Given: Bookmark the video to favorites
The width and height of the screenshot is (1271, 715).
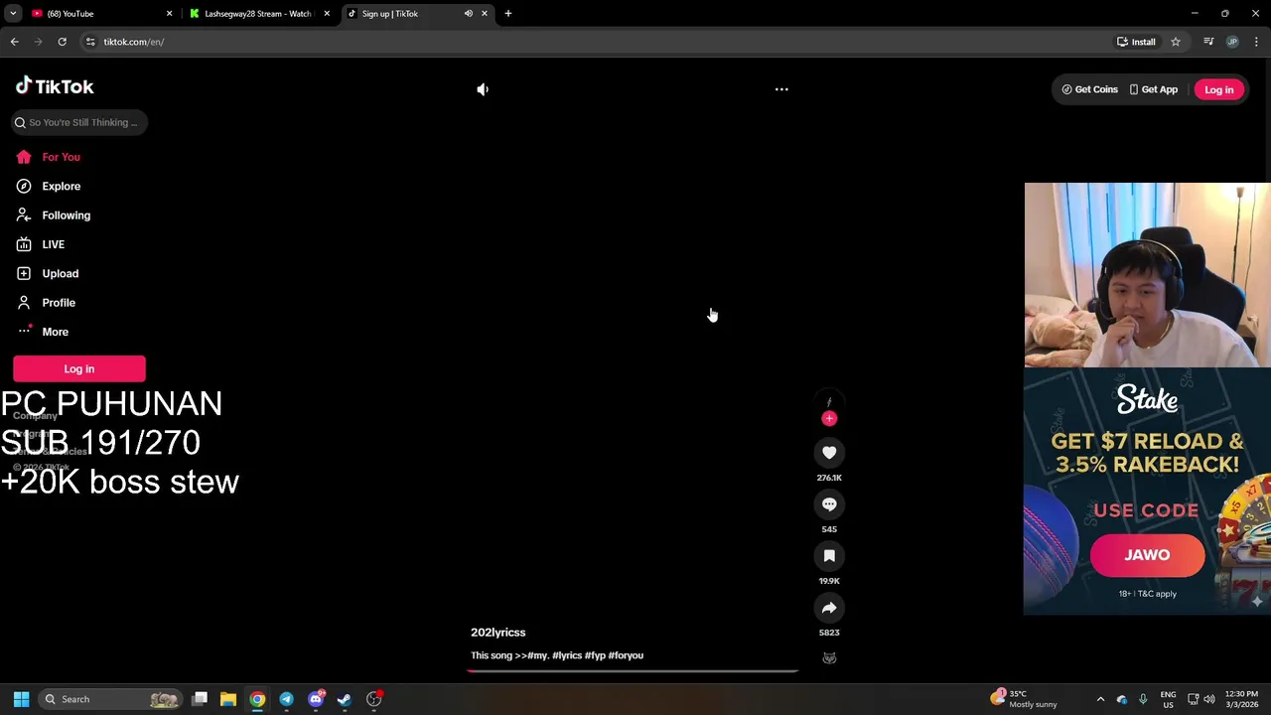Looking at the screenshot, I should coord(829,556).
